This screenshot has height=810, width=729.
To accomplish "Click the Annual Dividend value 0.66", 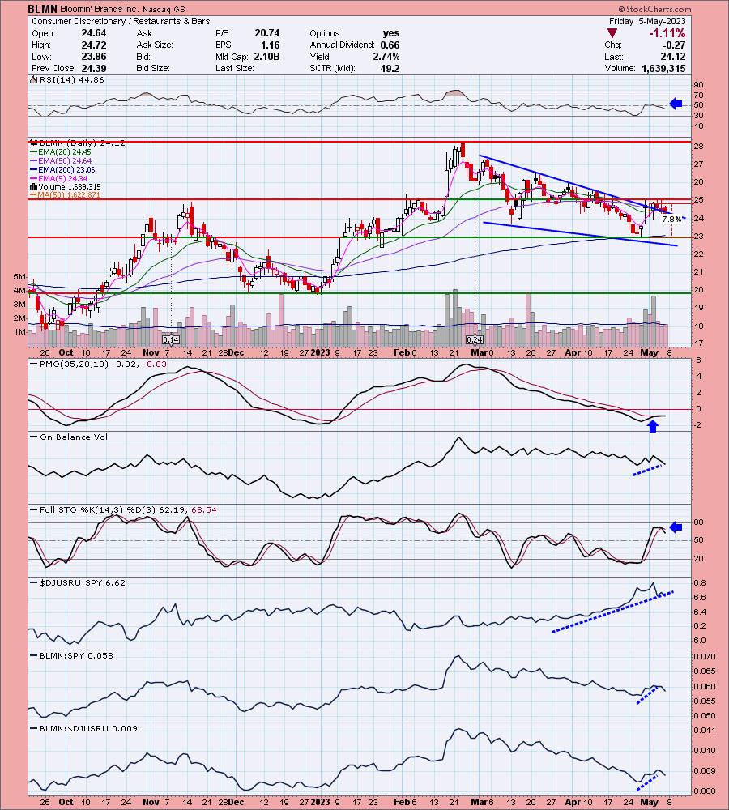I will coord(390,45).
